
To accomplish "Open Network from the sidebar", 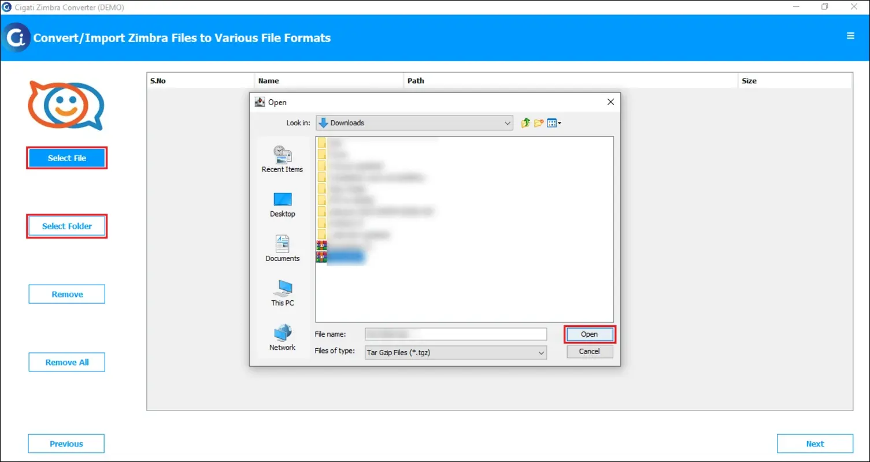I will (x=282, y=338).
